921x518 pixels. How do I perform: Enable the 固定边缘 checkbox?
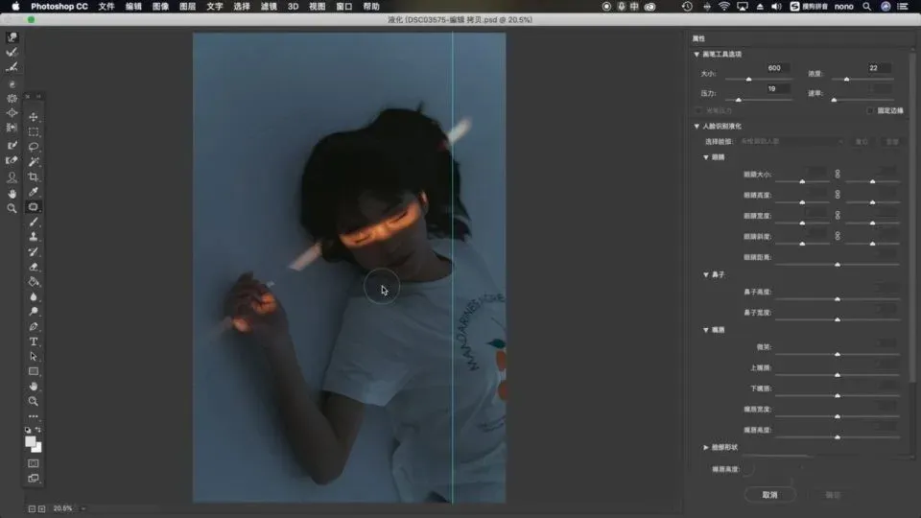pyautogui.click(x=869, y=111)
